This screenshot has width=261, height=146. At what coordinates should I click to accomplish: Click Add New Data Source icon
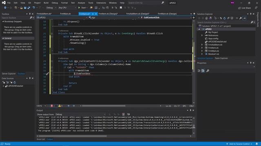4,82
